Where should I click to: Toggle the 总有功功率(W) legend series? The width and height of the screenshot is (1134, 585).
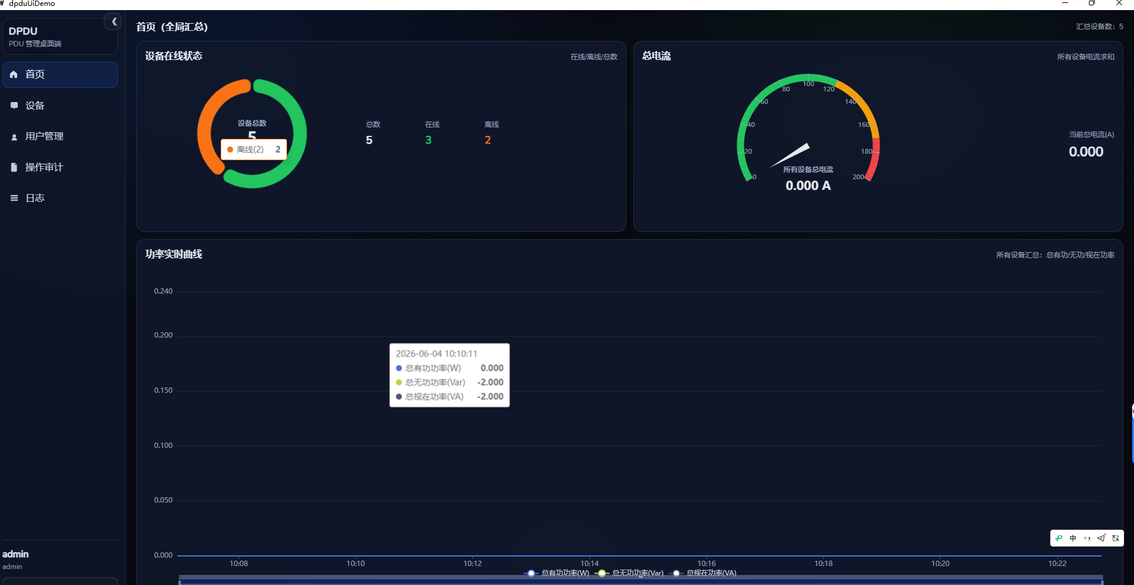(557, 573)
